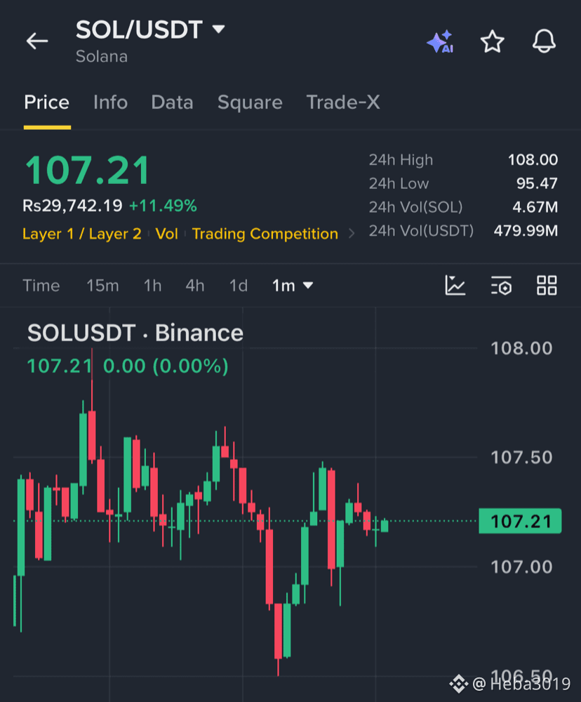Click the 24h Low value 95.47

537,183
